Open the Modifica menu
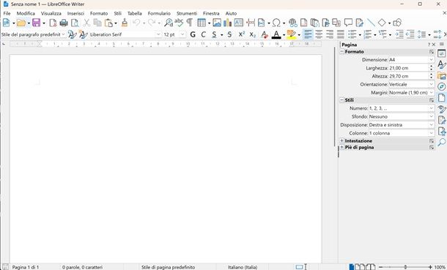 [26, 13]
